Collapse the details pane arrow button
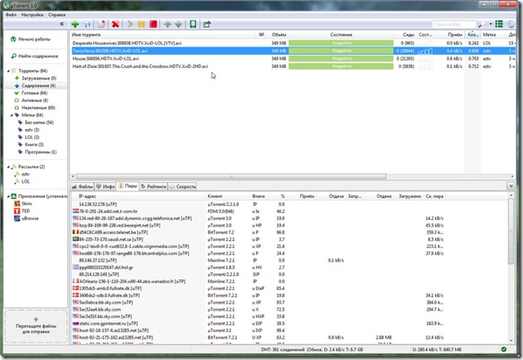Image resolution: width=523 pixels, height=360 pixels. pos(510,186)
